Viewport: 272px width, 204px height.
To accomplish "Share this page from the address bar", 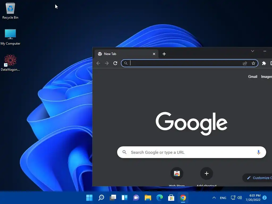I will point(245,63).
